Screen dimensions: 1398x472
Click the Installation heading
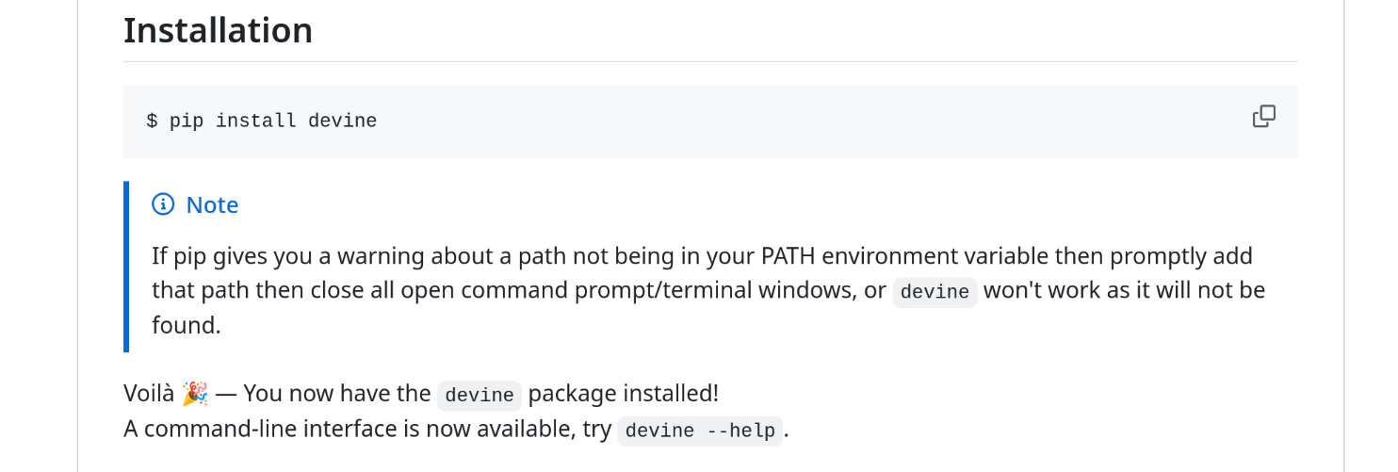(218, 31)
